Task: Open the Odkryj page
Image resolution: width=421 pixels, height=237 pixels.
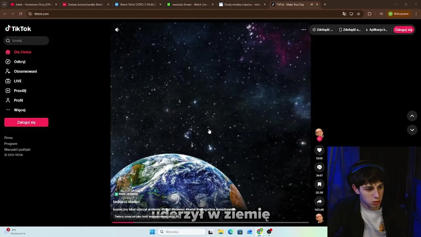Action: (19, 62)
